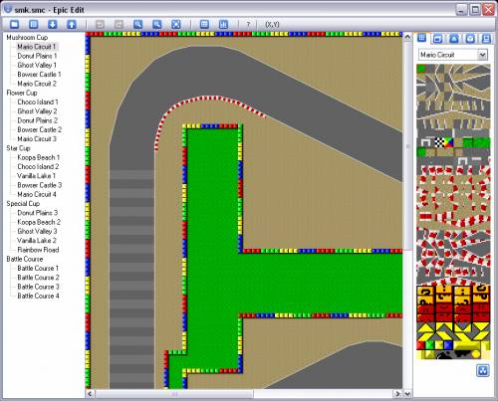Switch to the Tileset grid tab
The image size is (498, 401).
pyautogui.click(x=421, y=38)
